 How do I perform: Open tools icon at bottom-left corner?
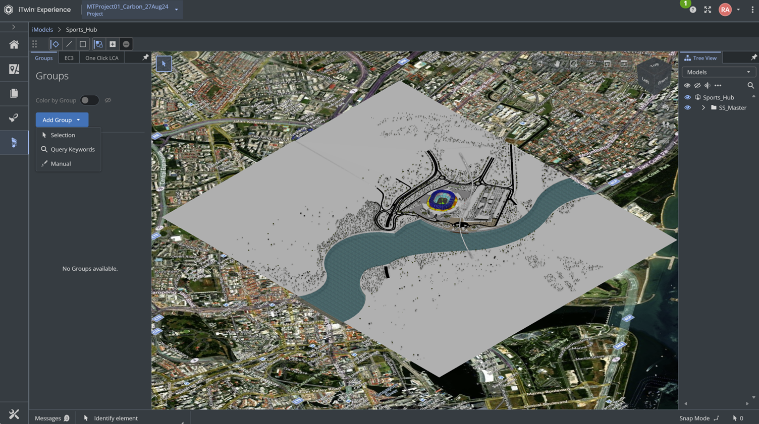point(14,414)
